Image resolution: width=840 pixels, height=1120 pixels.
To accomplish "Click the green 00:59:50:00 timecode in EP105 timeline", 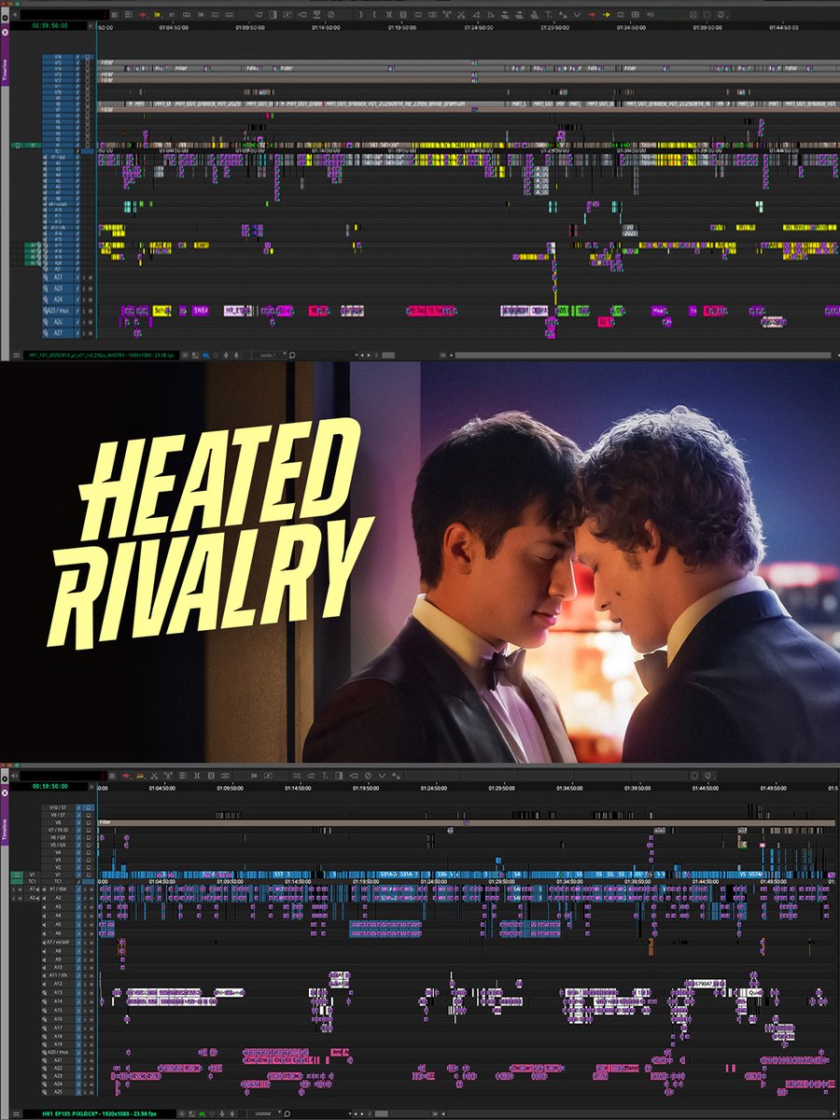I will [50, 786].
